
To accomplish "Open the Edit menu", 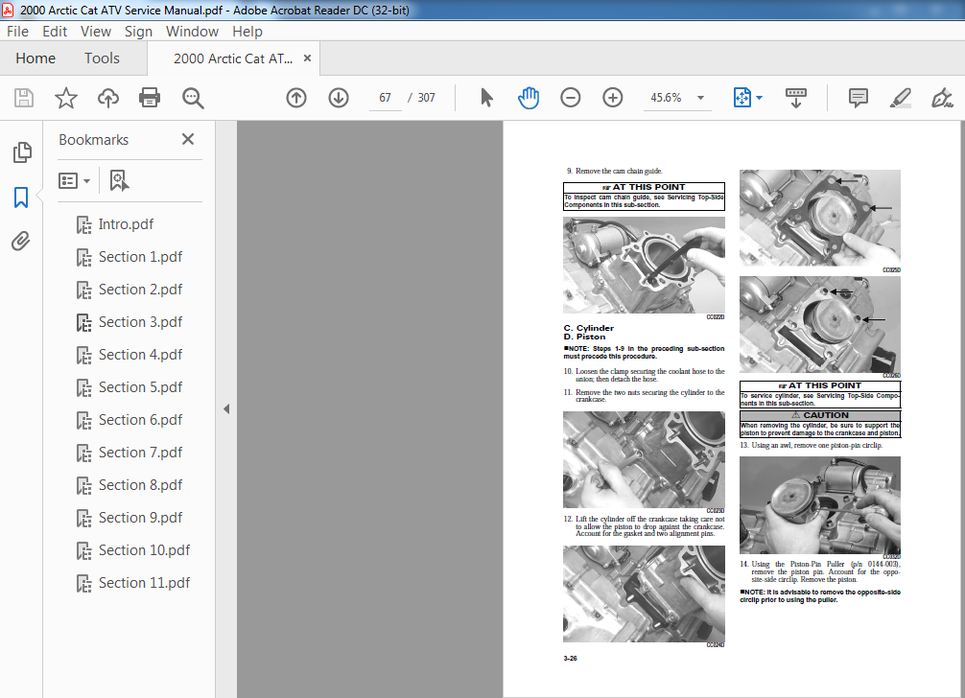I will 55,32.
